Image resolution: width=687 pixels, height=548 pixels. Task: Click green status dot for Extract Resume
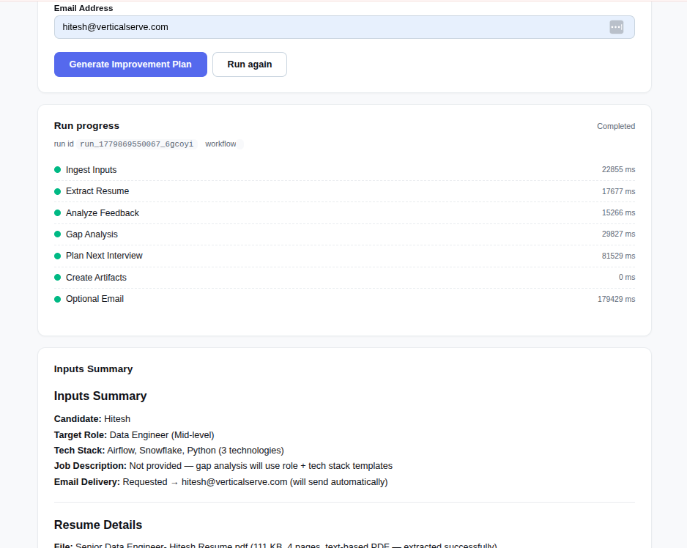(57, 191)
